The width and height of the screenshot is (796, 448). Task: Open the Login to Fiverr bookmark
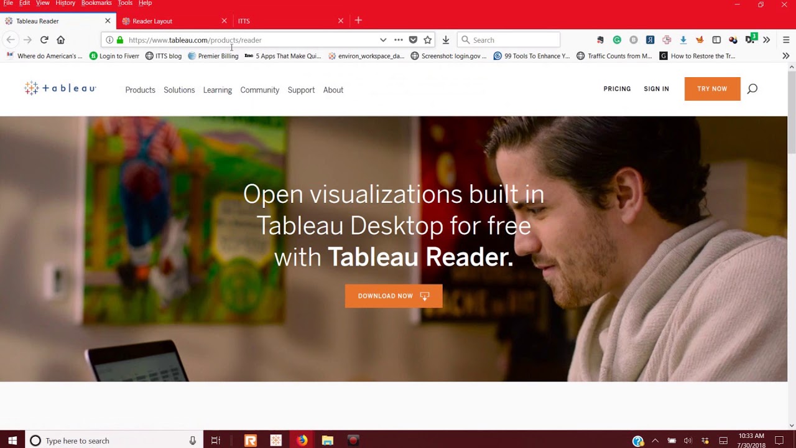pyautogui.click(x=114, y=56)
